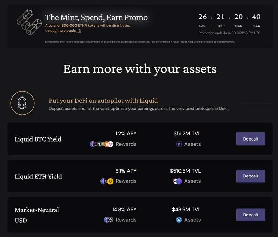Click the promo countdown timer
Screen dimensions: 278x237
point(229,20)
